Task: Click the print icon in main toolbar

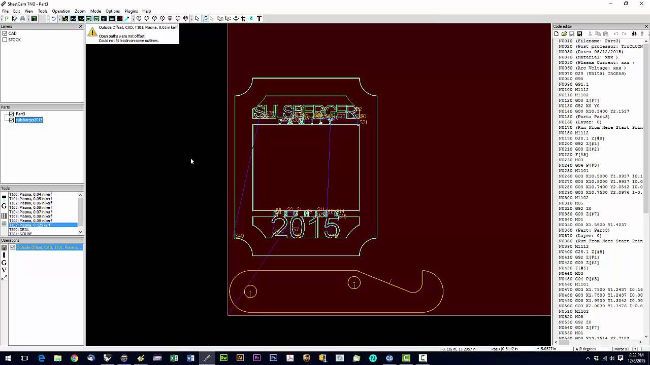Action: point(22,19)
